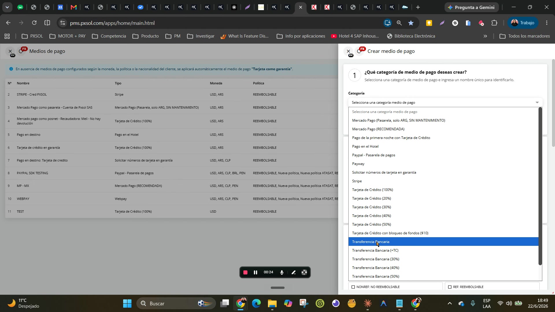Image resolution: width=555 pixels, height=312 pixels.
Task: Open the recorder effects icon
Action: click(x=304, y=272)
